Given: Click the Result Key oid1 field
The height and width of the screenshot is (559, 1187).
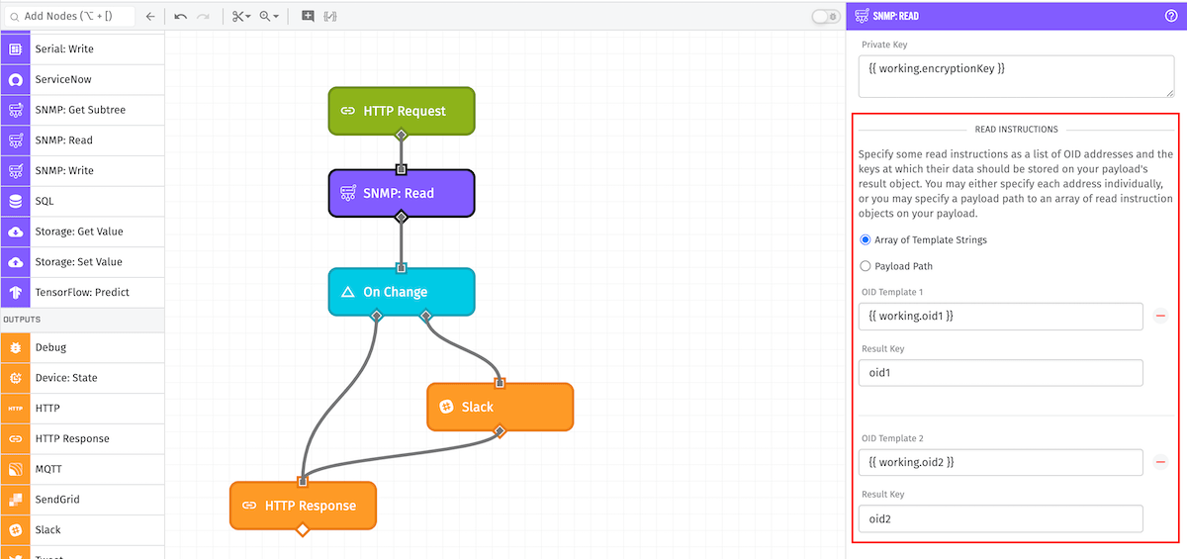Looking at the screenshot, I should click(1001, 373).
